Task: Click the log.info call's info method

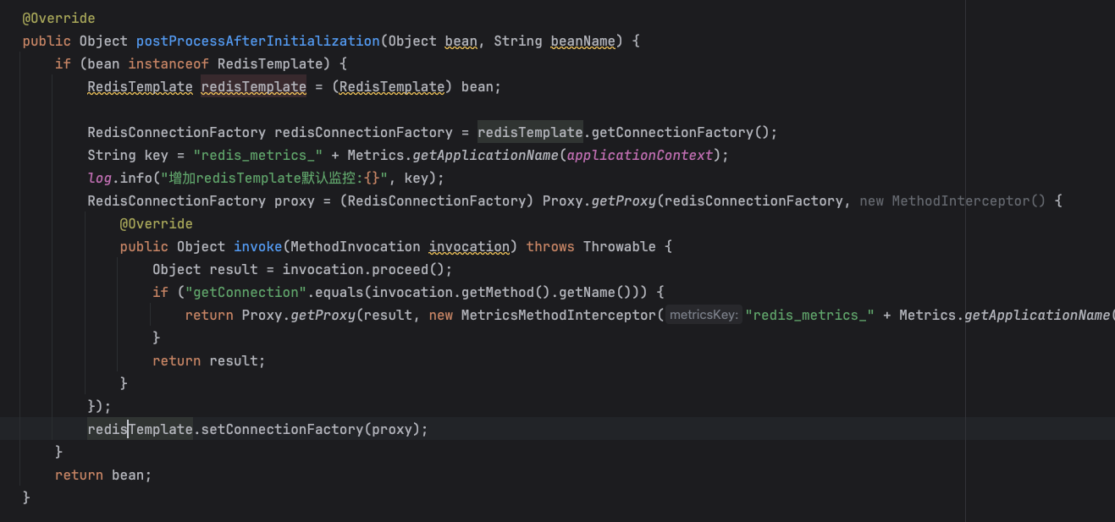Action: coord(135,178)
